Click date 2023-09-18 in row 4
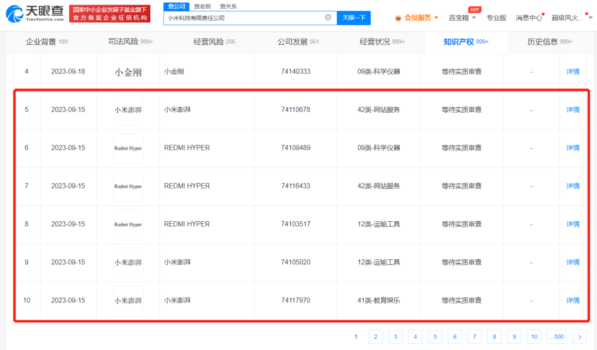Viewport: 597px width, 350px height. tap(68, 71)
